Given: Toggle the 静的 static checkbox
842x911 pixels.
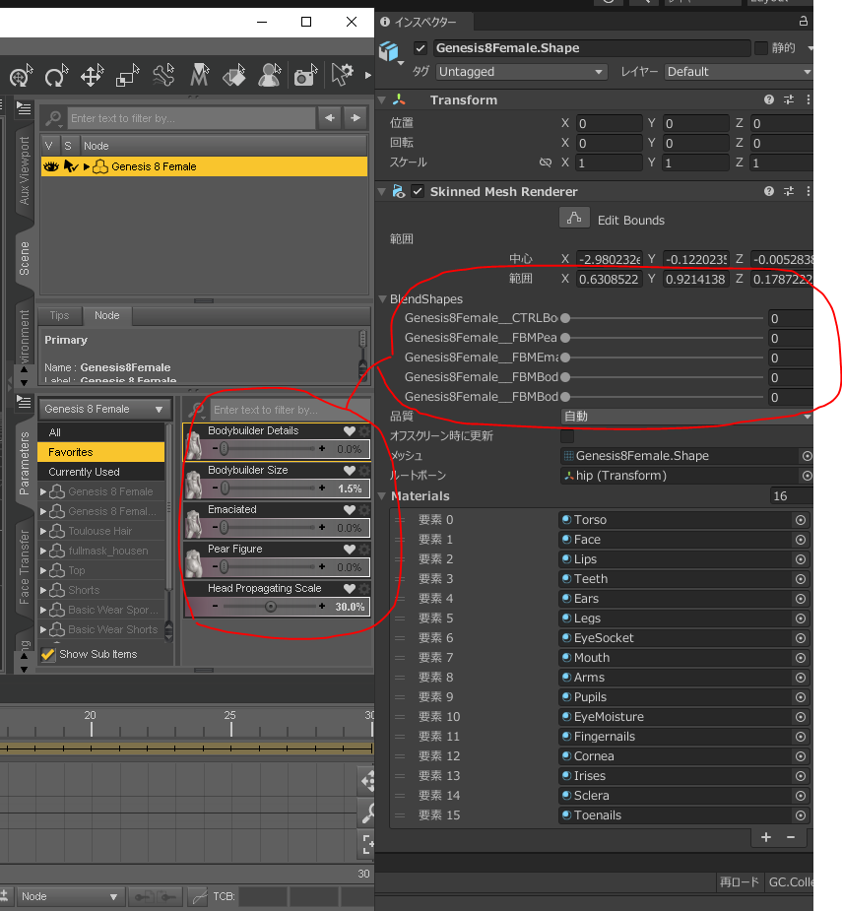Looking at the screenshot, I should click(x=760, y=48).
